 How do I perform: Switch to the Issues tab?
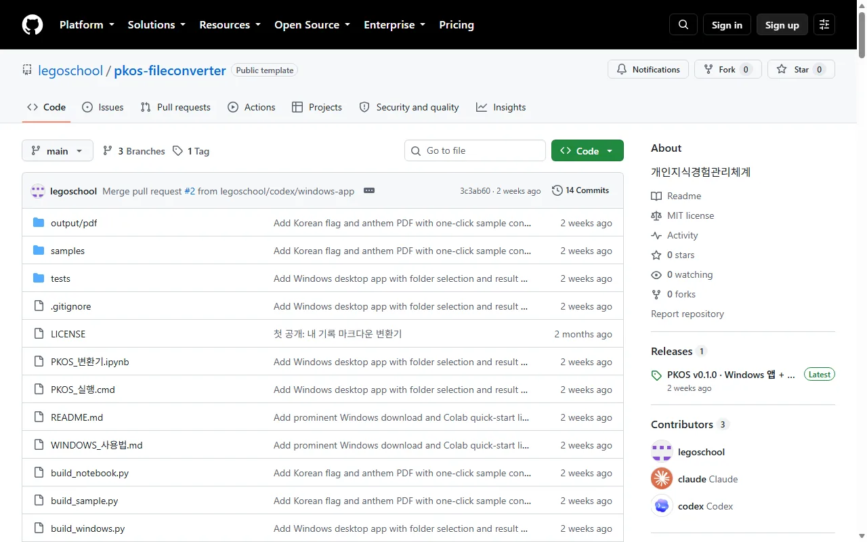coord(103,107)
